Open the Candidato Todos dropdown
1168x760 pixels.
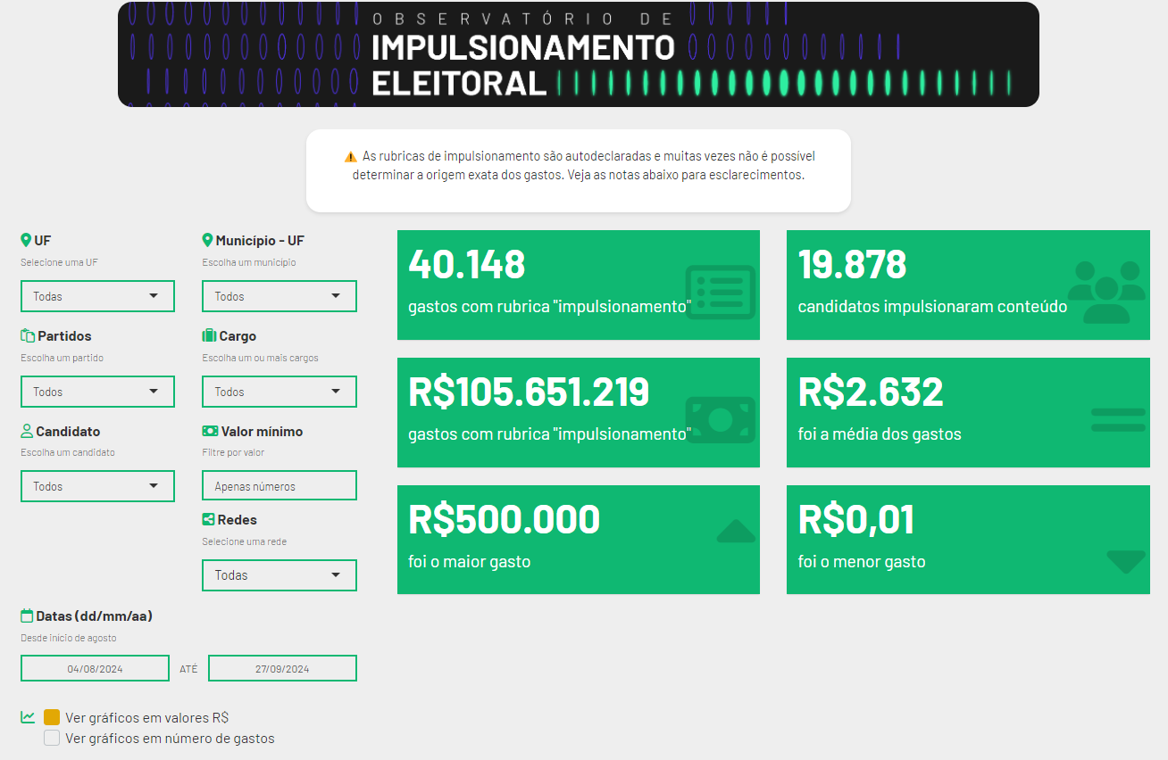(x=97, y=486)
